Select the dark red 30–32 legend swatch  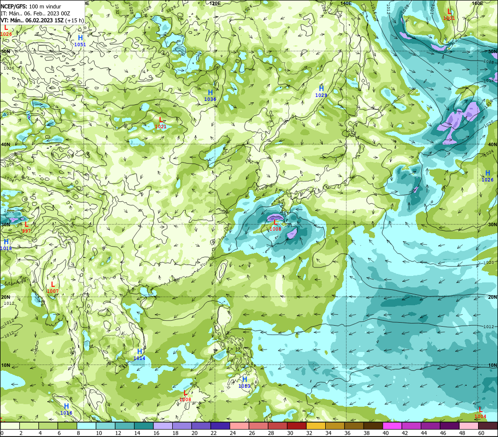click(x=297, y=426)
